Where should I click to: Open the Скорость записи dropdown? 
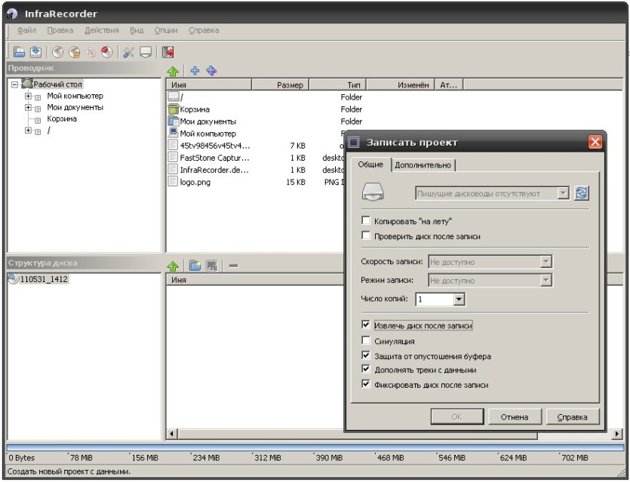pyautogui.click(x=545, y=262)
